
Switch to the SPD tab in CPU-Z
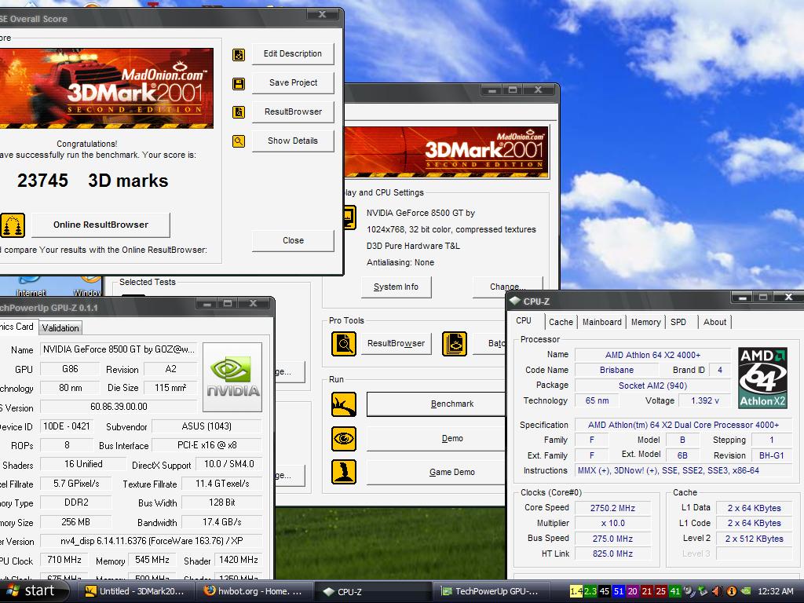click(x=678, y=322)
